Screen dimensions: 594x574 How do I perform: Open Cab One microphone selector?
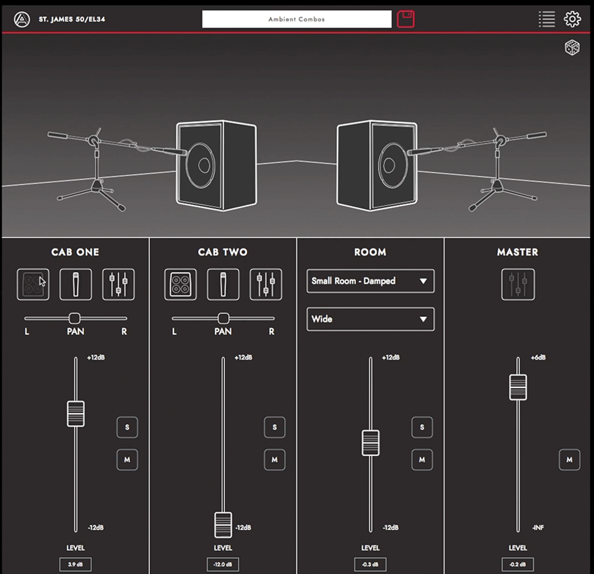tap(76, 285)
